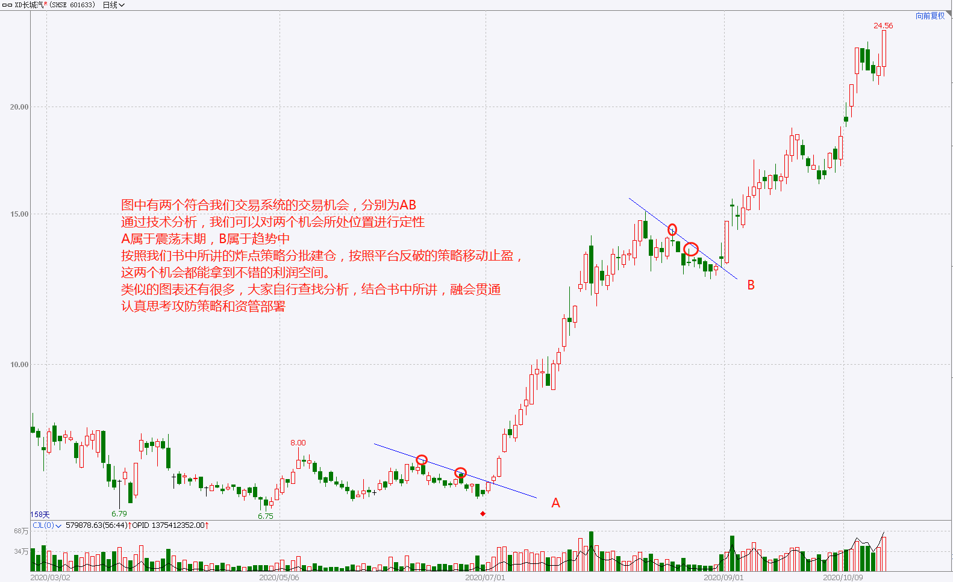Viewport: 953px width, 582px height.
Task: Click the 24.56 high price label
Action: point(883,26)
